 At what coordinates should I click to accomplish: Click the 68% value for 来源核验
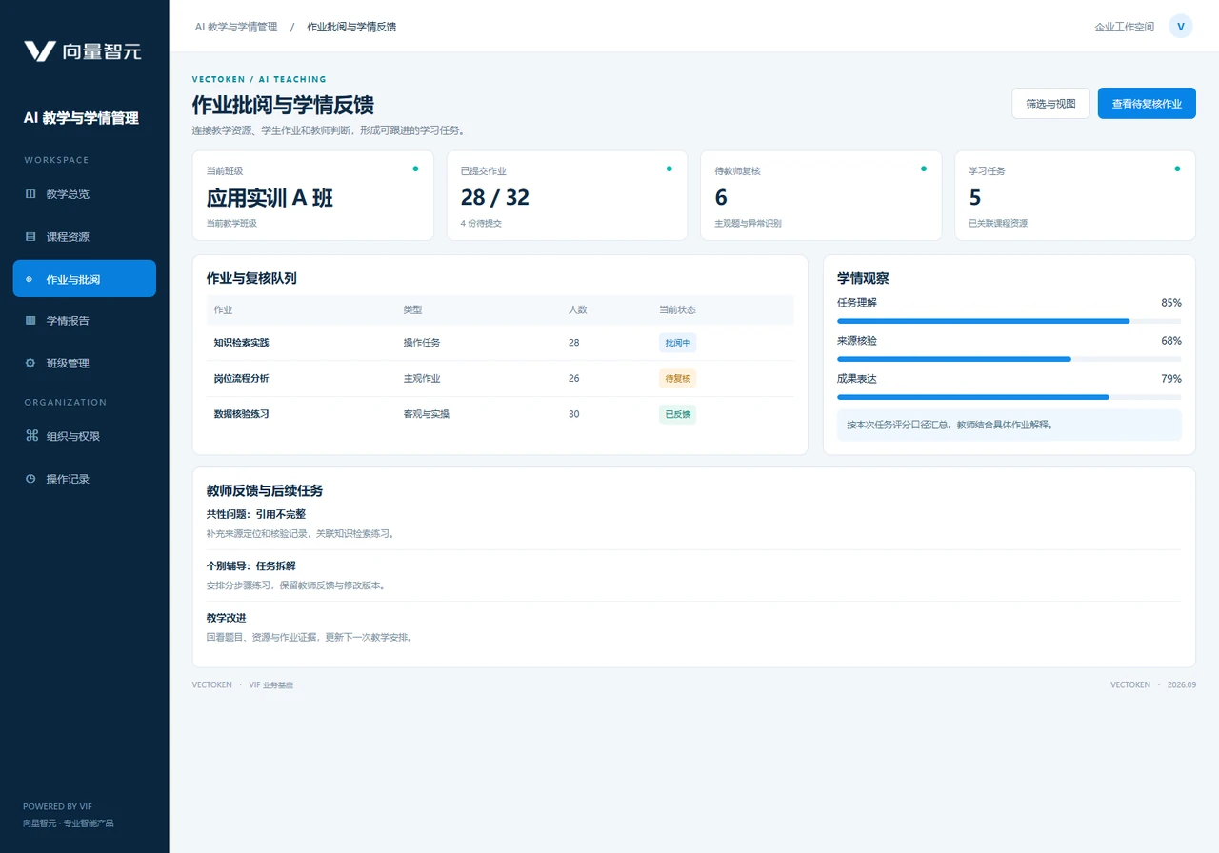pos(1171,341)
